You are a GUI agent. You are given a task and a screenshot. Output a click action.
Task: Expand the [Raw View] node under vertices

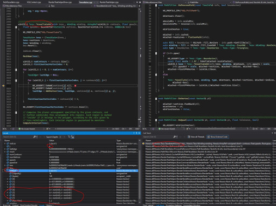click(x=8, y=201)
